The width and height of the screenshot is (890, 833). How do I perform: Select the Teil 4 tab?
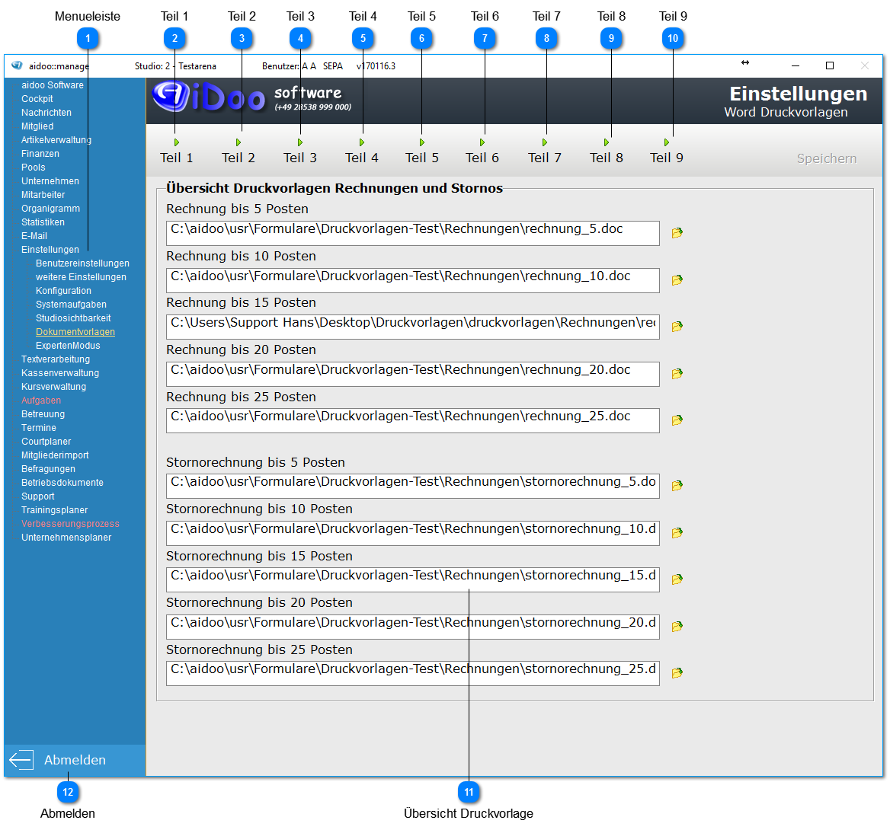click(361, 152)
